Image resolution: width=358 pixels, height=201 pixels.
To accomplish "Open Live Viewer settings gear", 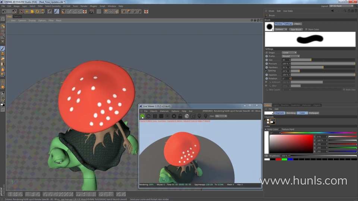I will (x=174, y=116).
